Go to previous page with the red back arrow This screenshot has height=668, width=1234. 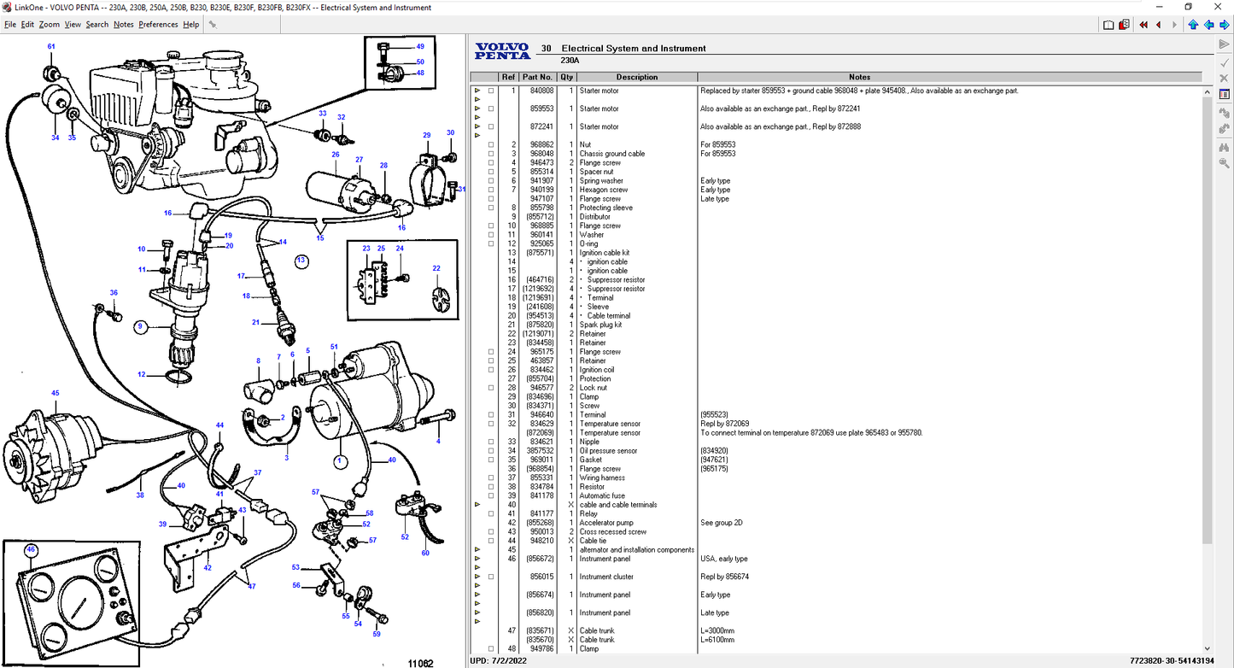coord(1158,24)
